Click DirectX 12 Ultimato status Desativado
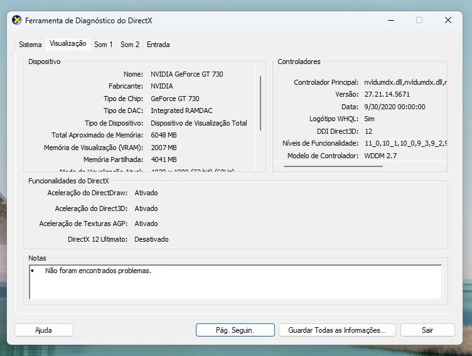The width and height of the screenshot is (472, 356). 151,239
